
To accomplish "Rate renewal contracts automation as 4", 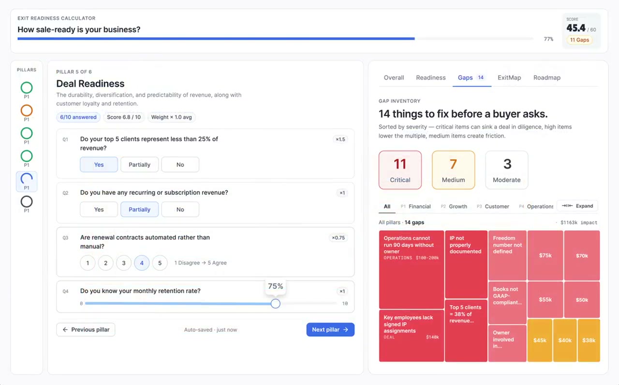I will click(x=142, y=263).
